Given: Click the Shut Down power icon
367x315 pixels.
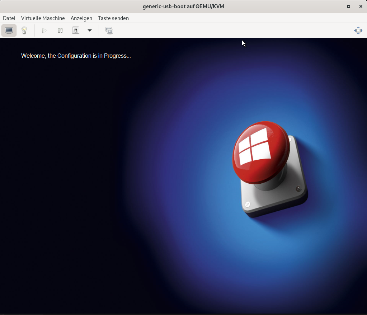Looking at the screenshot, I should (x=76, y=30).
